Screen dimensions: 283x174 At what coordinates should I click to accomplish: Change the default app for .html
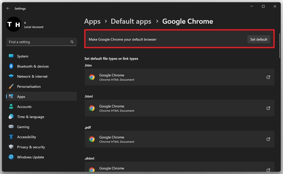click(179, 108)
